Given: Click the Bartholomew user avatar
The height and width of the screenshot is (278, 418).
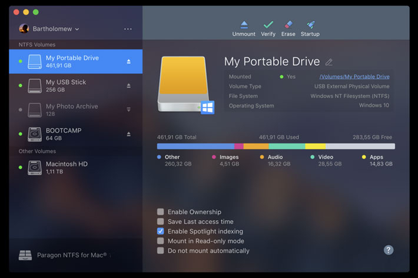Looking at the screenshot, I should pos(24,28).
